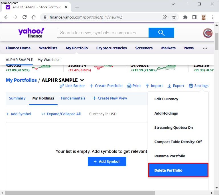219x195 pixels.
Task: Click the Import link
Action: click(x=154, y=86)
